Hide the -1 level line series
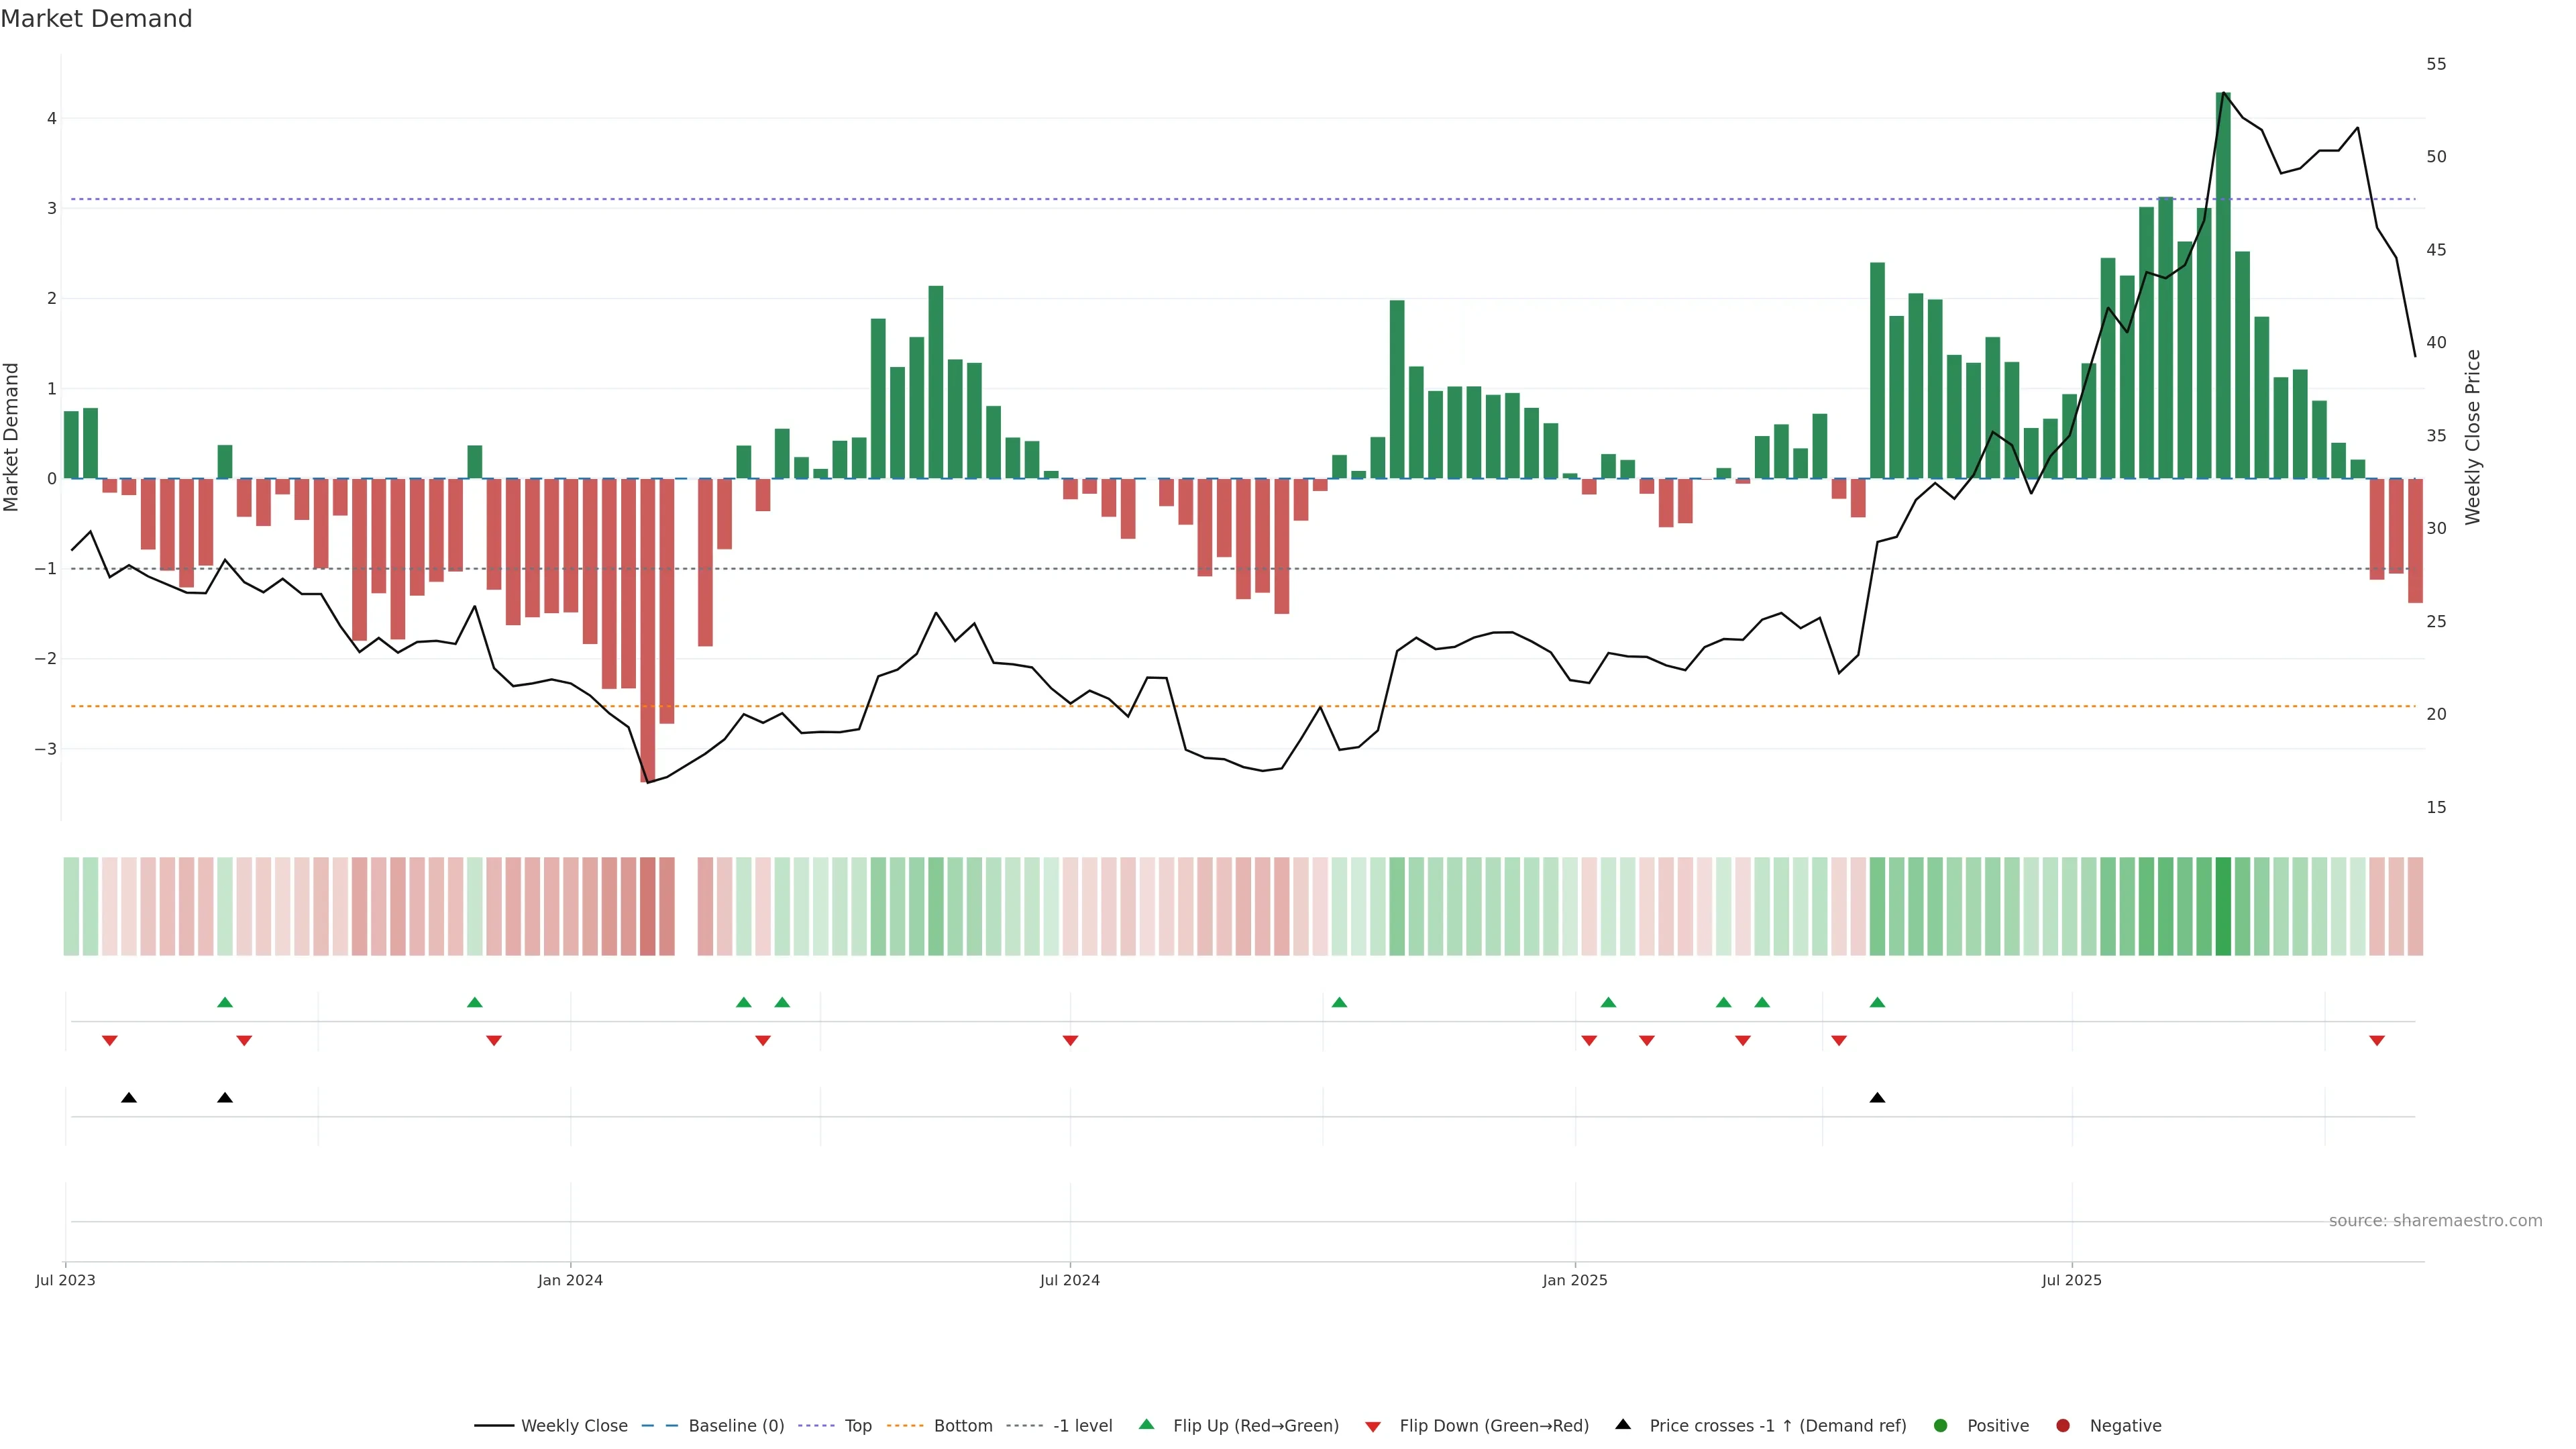The width and height of the screenshot is (2576, 1449). (1082, 1425)
